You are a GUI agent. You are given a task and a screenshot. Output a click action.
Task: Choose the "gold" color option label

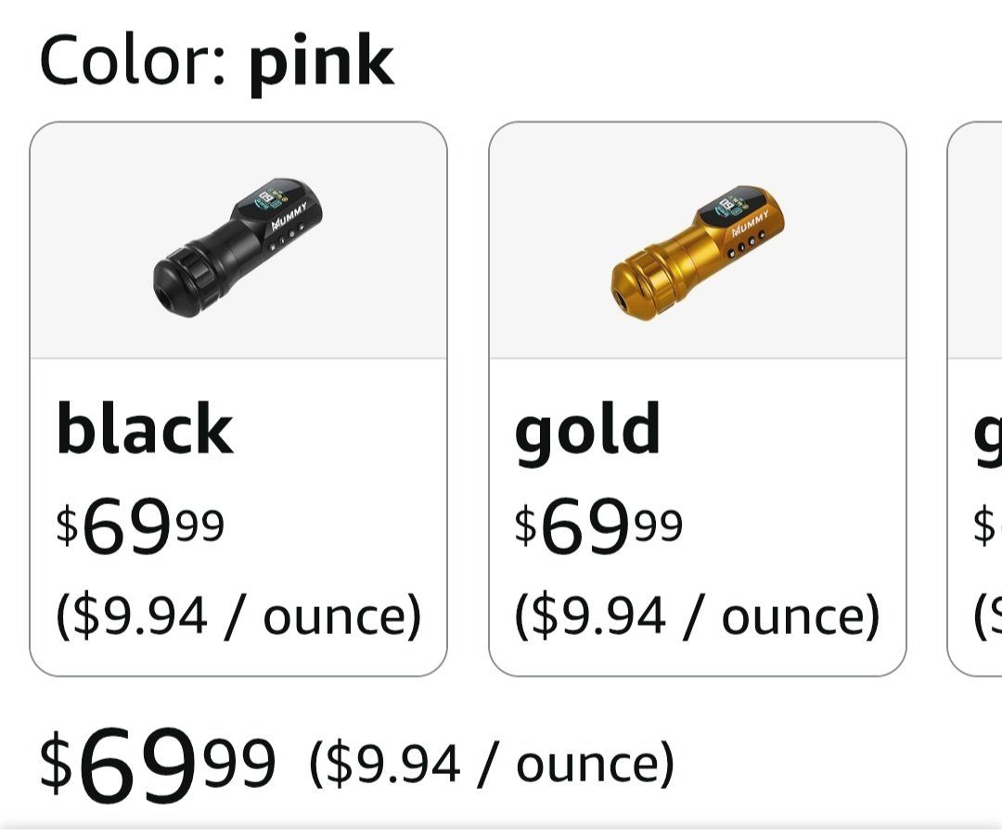587,429
